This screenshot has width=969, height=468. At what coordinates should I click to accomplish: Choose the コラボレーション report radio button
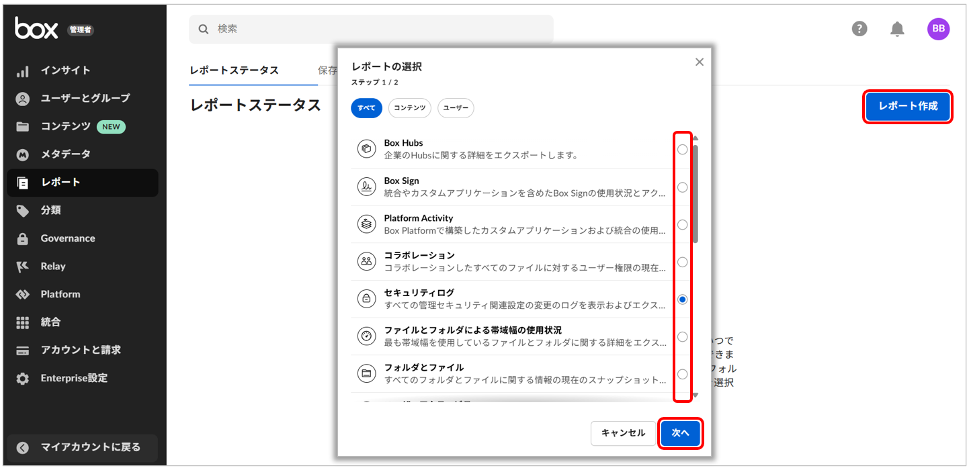tap(682, 262)
